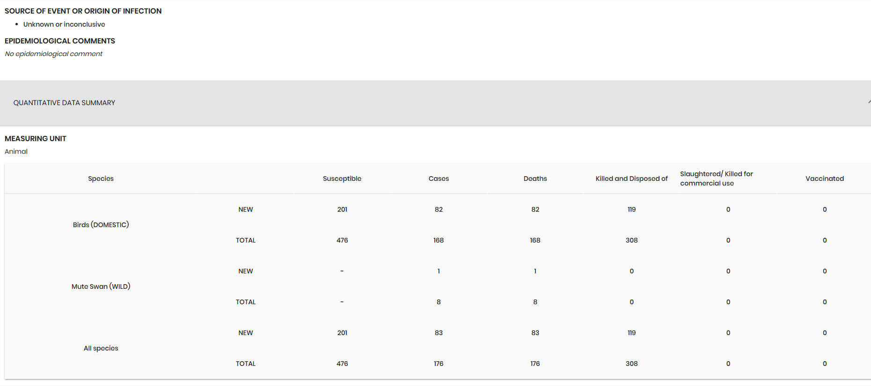Click the Animal measuring unit value
Screen dimensions: 871x386
click(16, 151)
